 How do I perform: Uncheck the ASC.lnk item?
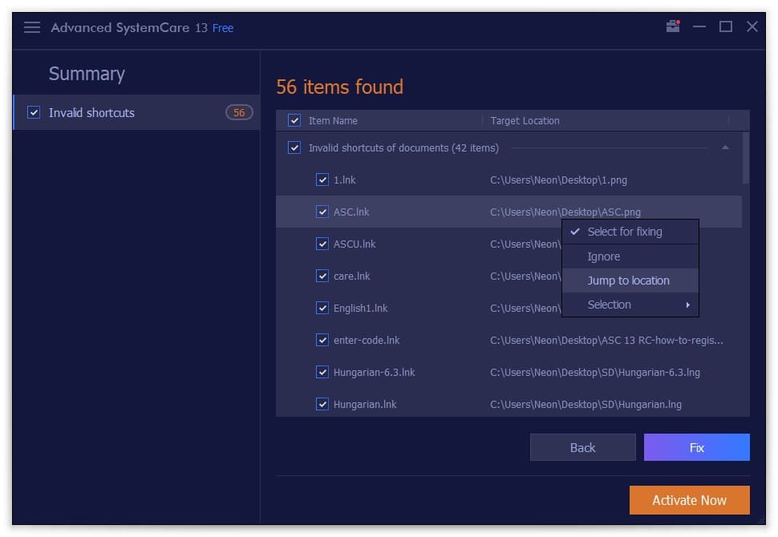pyautogui.click(x=322, y=212)
